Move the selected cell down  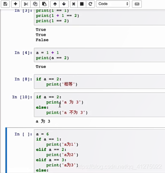tap(64, 4)
